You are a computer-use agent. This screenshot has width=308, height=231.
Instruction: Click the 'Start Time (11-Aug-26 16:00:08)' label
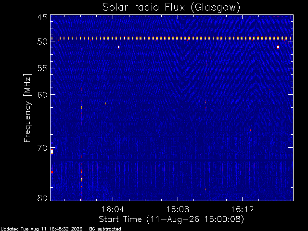tap(171, 219)
